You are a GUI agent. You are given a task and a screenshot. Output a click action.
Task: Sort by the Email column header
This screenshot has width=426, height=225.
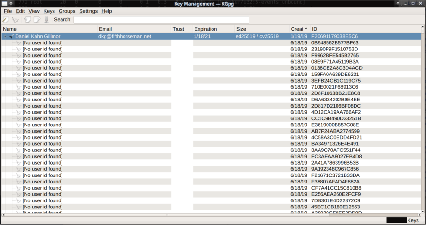(134, 29)
